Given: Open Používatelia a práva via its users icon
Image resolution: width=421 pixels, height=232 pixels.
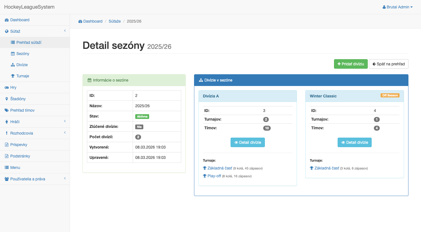Looking at the screenshot, I should [6, 179].
